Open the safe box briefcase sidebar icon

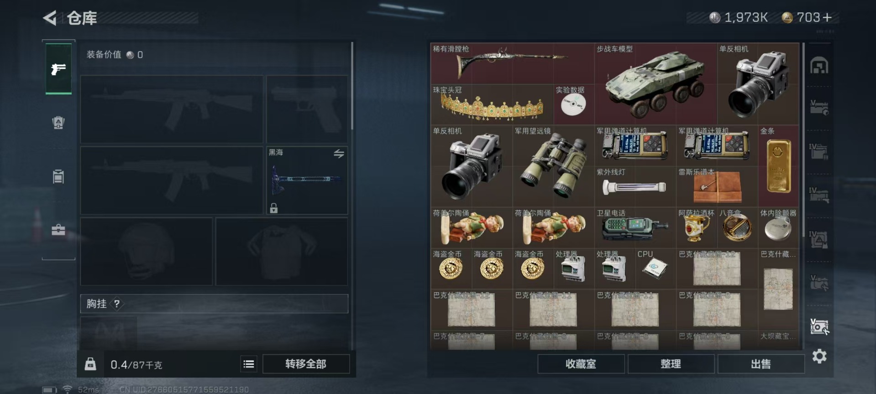click(x=58, y=230)
